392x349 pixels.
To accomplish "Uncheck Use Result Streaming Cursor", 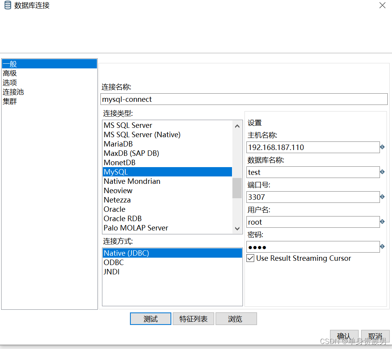I will pos(250,258).
